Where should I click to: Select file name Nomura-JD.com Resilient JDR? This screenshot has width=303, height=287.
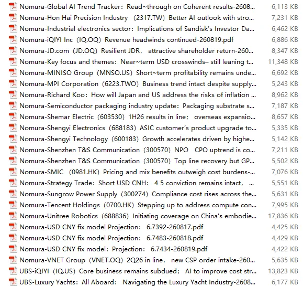tap(137, 51)
